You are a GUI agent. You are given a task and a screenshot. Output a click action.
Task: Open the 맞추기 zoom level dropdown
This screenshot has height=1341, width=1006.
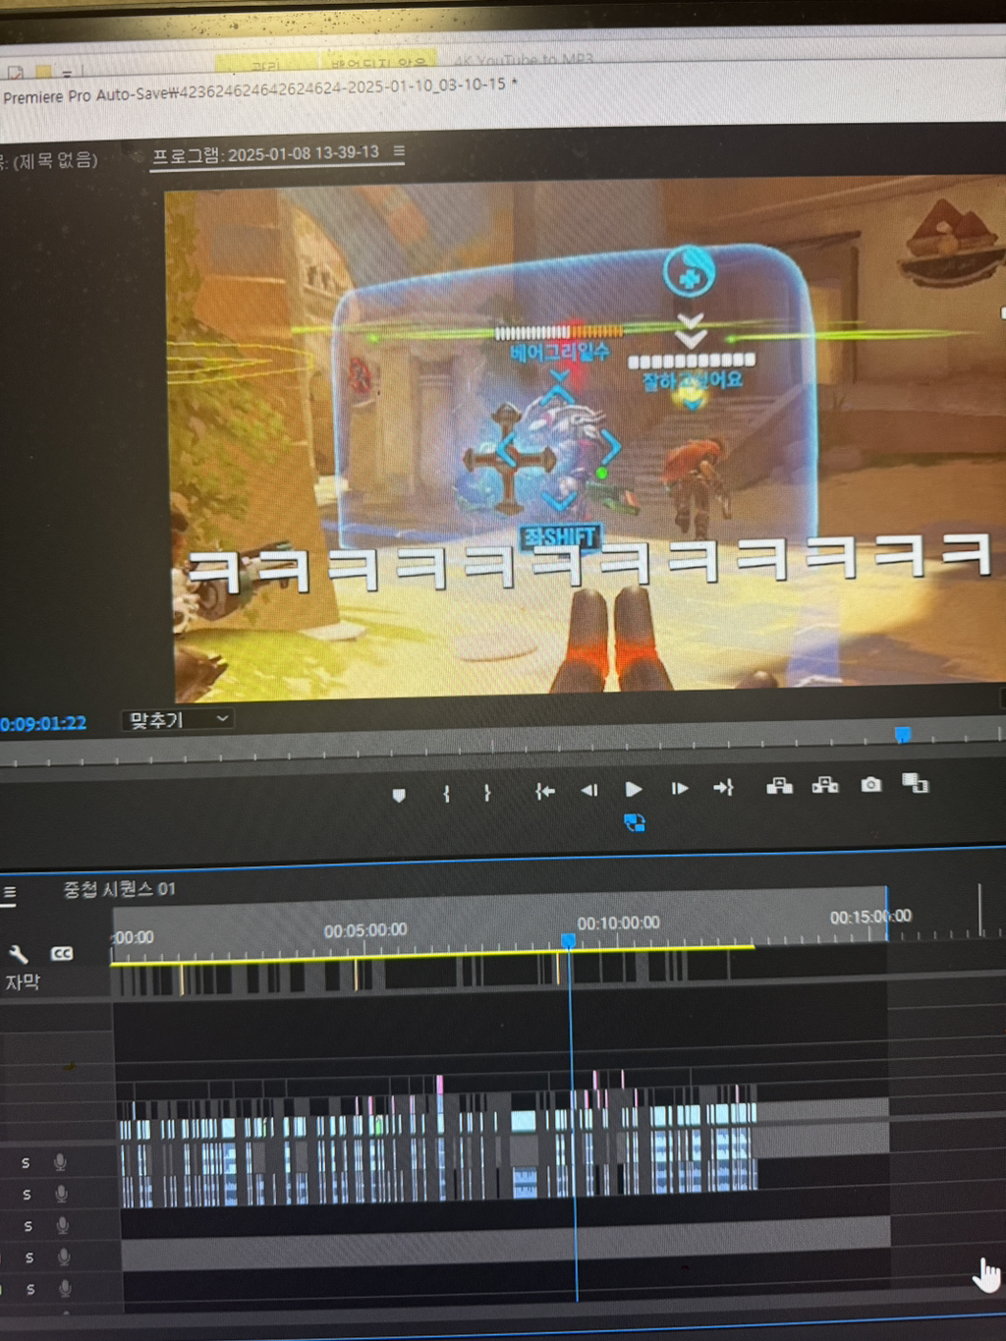click(178, 720)
